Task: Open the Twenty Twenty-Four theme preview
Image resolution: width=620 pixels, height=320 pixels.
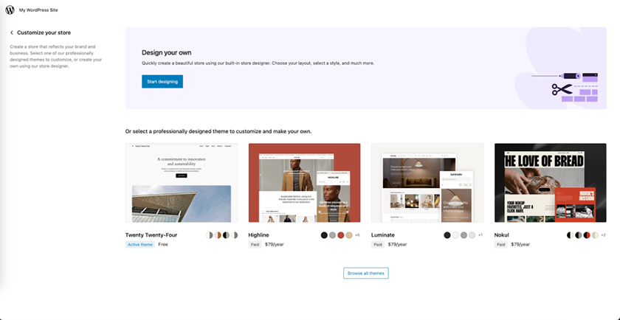Action: [181, 182]
